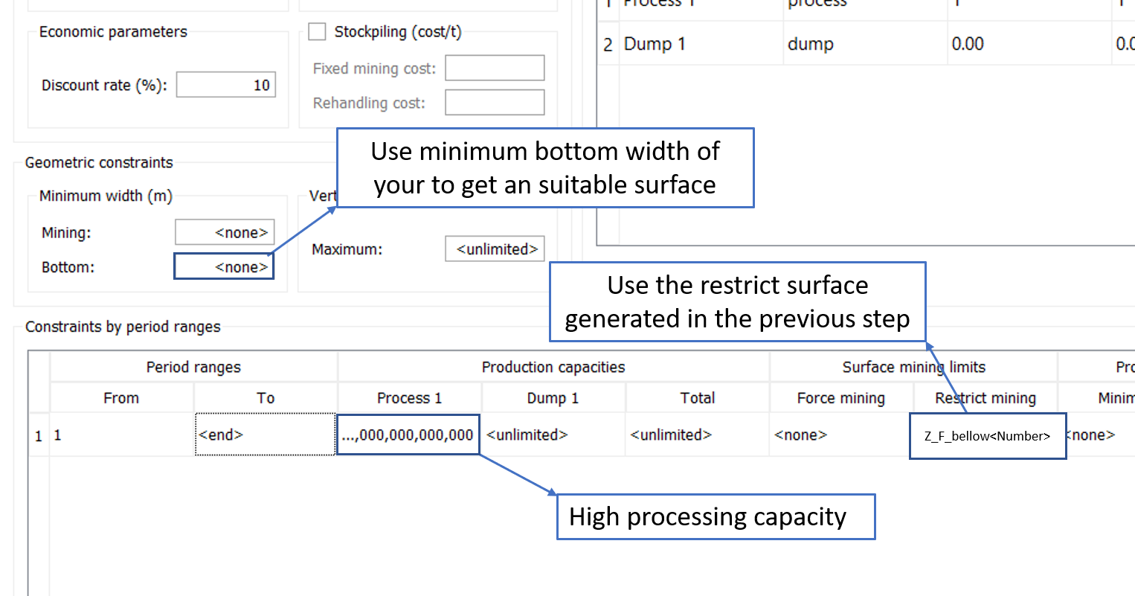The height and width of the screenshot is (596, 1135).
Task: Select the Bottom minimum width field
Action: pyautogui.click(x=224, y=267)
